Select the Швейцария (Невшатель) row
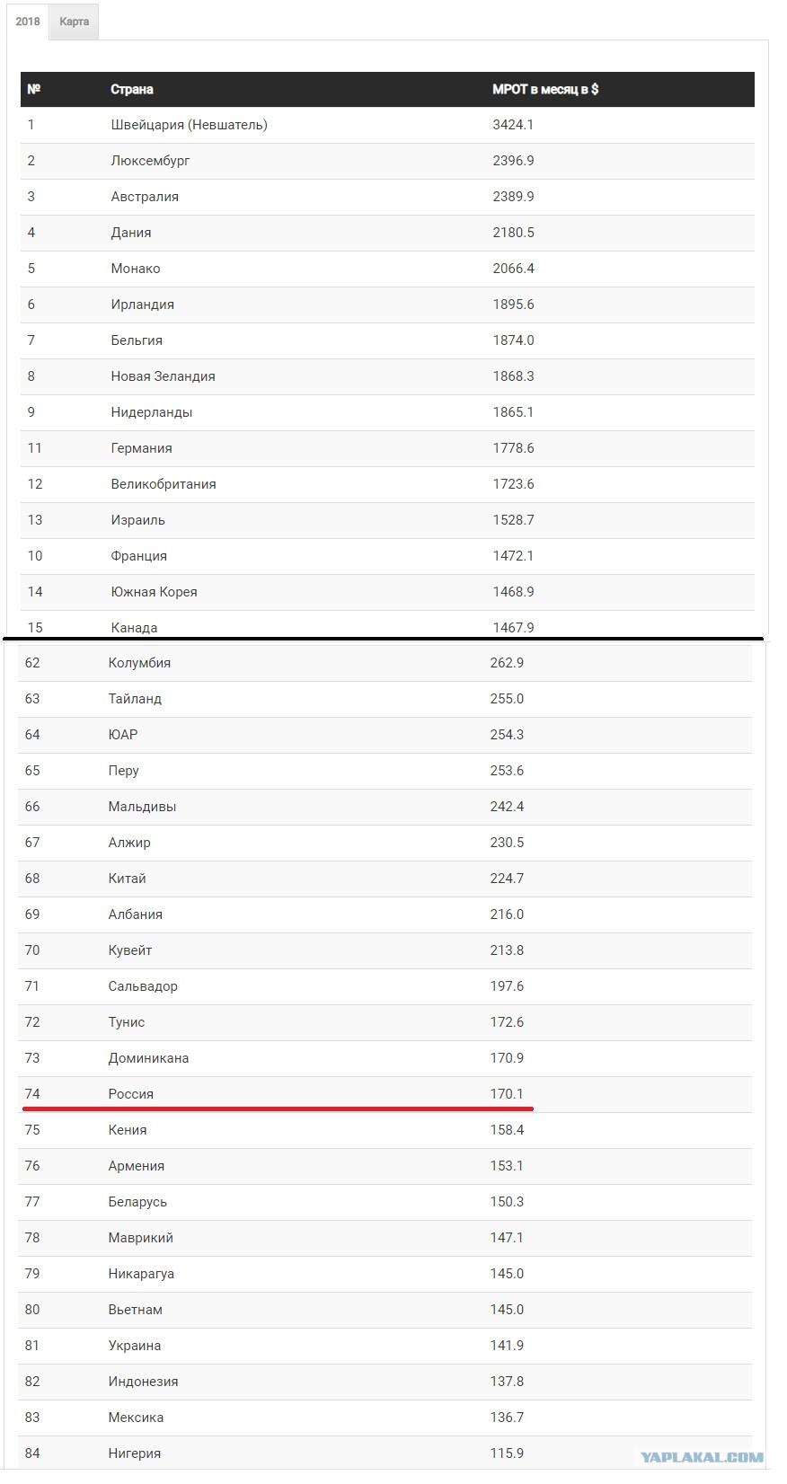Viewport: 787px width, 1484px height. point(387,125)
